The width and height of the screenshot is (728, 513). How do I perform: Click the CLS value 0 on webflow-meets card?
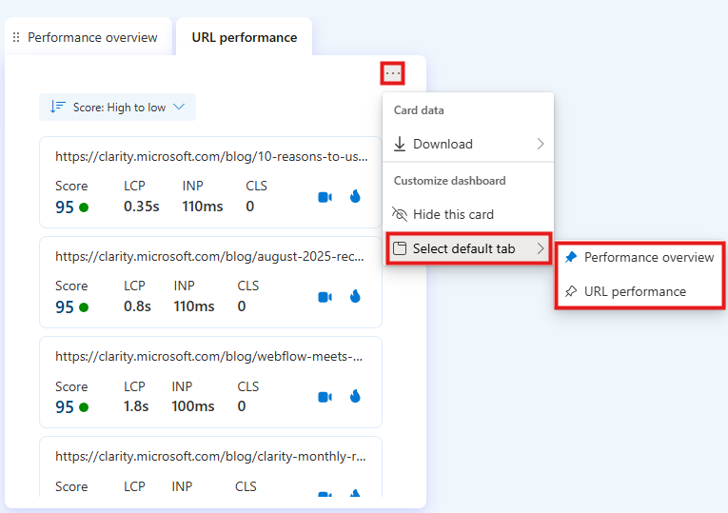tap(242, 406)
